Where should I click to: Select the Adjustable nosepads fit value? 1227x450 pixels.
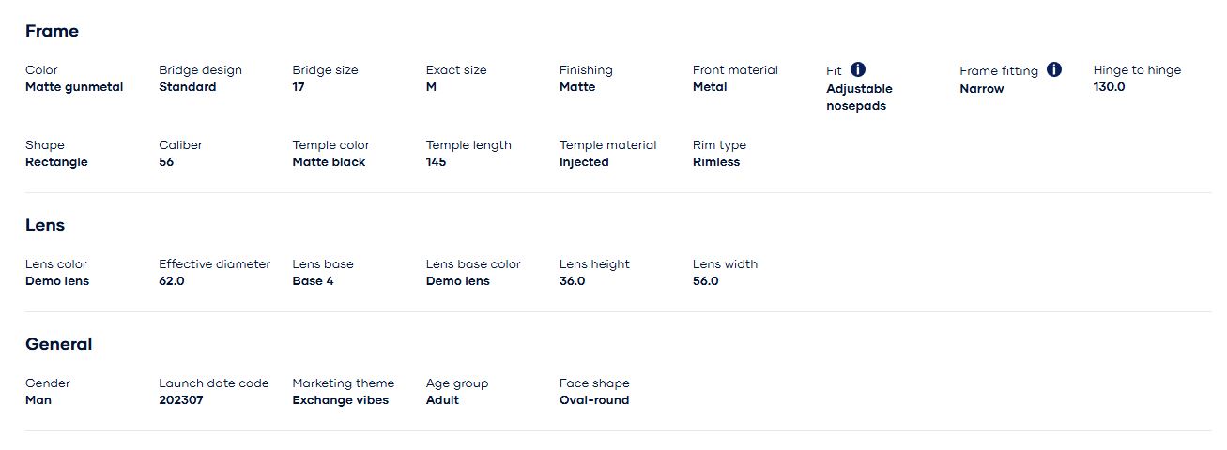coord(859,97)
